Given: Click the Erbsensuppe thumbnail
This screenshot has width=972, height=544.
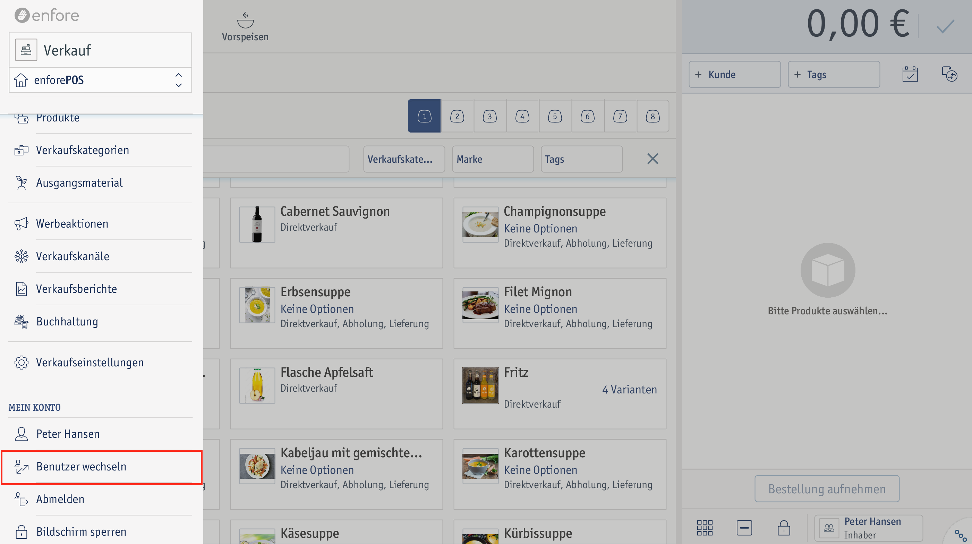Looking at the screenshot, I should 257,305.
